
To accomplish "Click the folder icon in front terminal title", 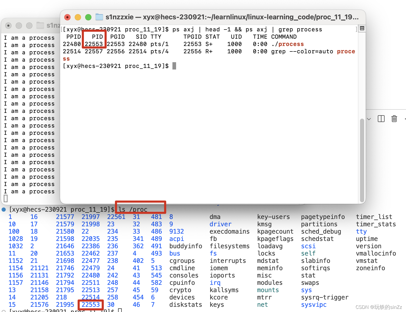I will (99, 17).
